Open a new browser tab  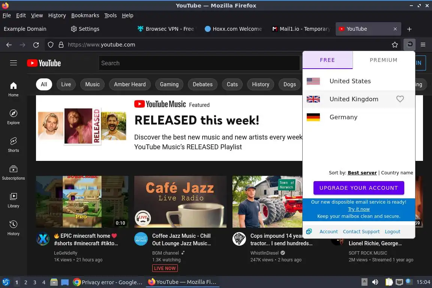409,29
